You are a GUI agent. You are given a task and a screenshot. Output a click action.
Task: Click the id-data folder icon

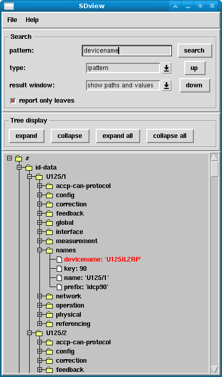click(29, 168)
